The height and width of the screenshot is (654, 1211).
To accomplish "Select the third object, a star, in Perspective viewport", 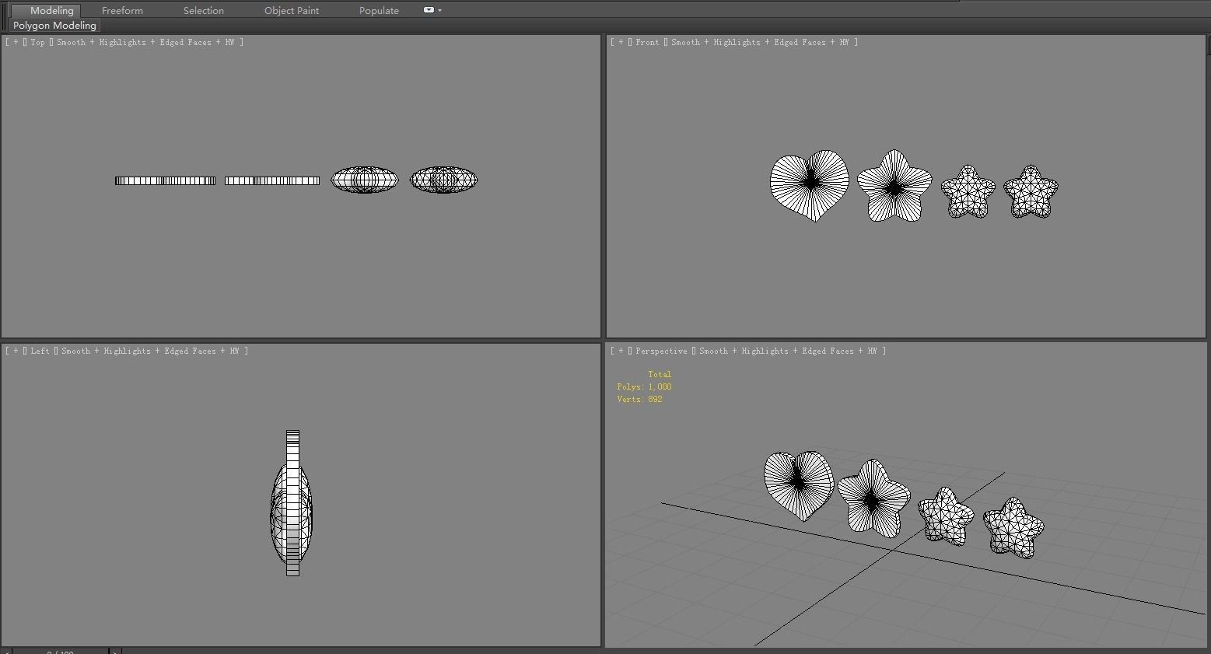I will tap(946, 516).
